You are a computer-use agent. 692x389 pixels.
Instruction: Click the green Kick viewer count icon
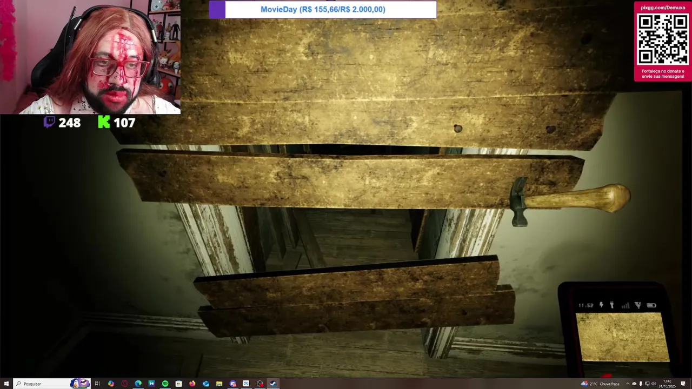104,122
